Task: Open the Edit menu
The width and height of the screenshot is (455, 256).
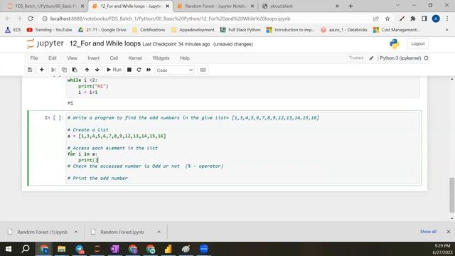Action: (53, 58)
